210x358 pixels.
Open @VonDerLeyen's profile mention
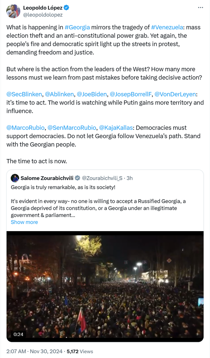pos(175,94)
